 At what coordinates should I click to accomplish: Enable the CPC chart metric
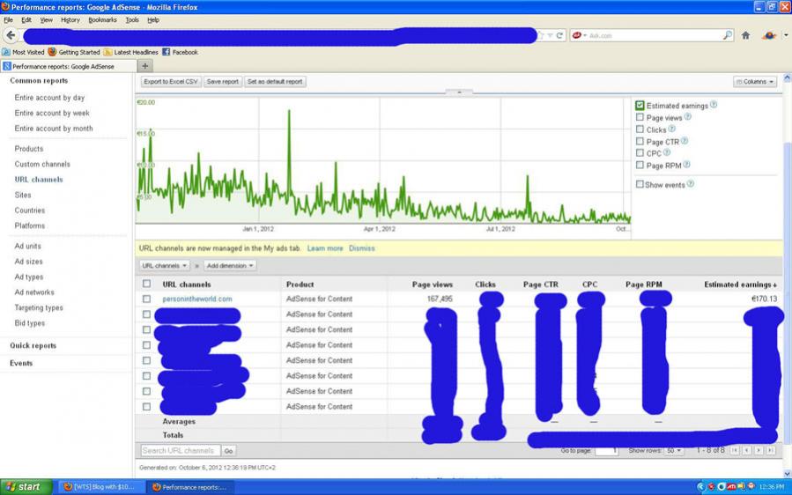click(640, 153)
